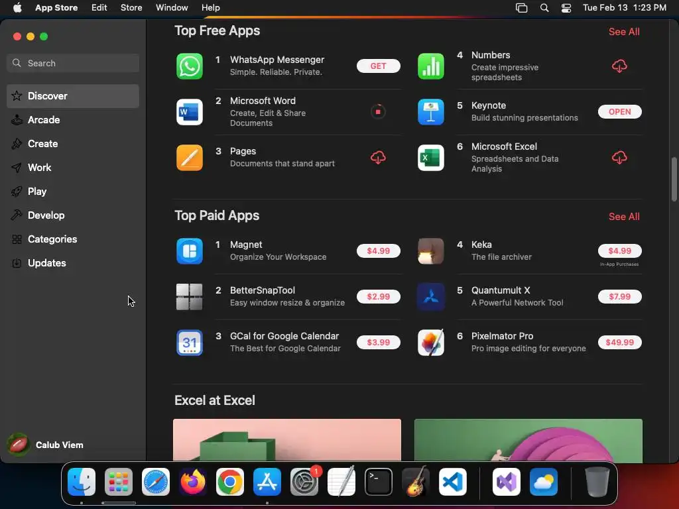Image resolution: width=679 pixels, height=509 pixels.
Task: Buy Magnet for $4.99
Action: 378,251
